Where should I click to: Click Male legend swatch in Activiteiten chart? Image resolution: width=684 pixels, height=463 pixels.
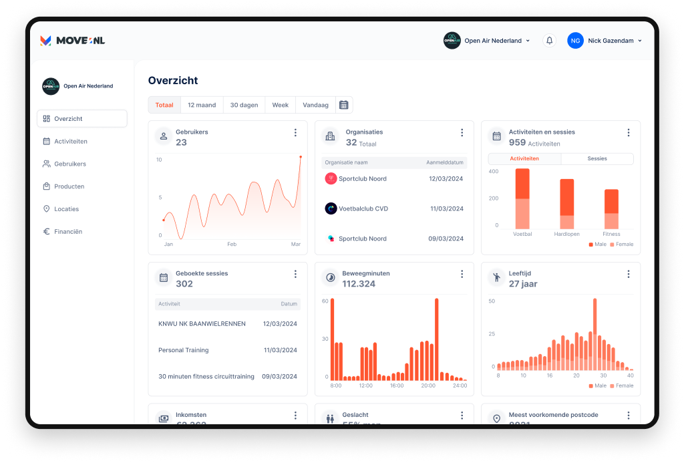591,245
